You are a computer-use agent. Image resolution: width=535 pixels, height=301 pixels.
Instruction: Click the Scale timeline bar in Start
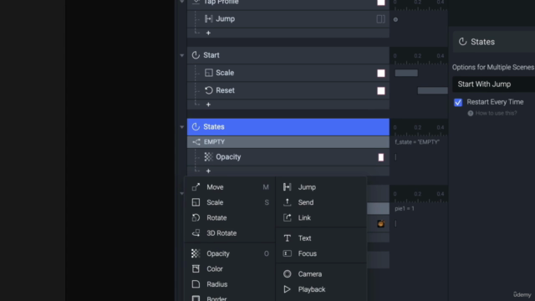(x=406, y=73)
